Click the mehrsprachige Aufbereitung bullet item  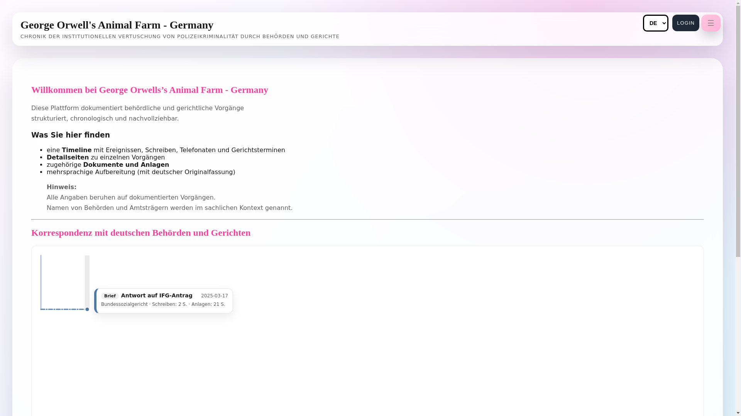coord(141,172)
